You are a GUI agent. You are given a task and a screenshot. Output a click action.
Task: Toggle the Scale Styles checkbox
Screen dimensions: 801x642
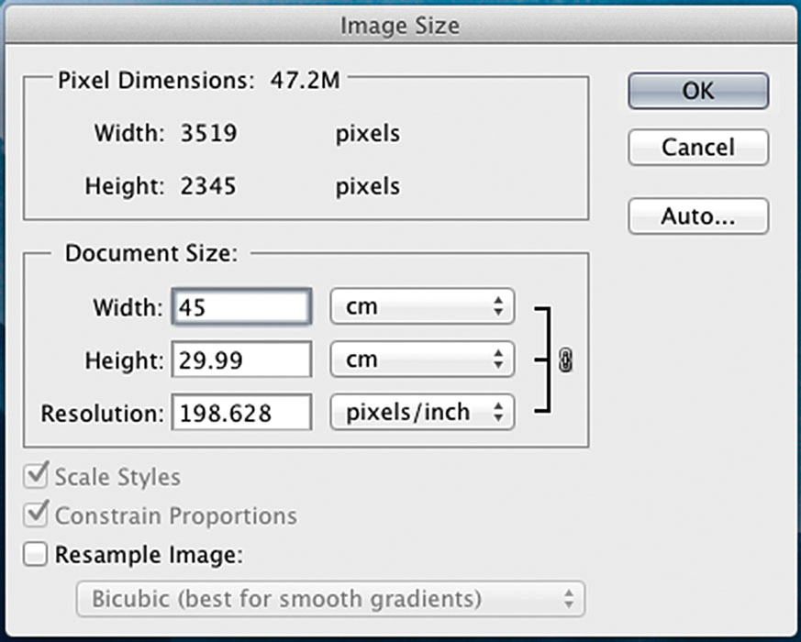tap(35, 475)
